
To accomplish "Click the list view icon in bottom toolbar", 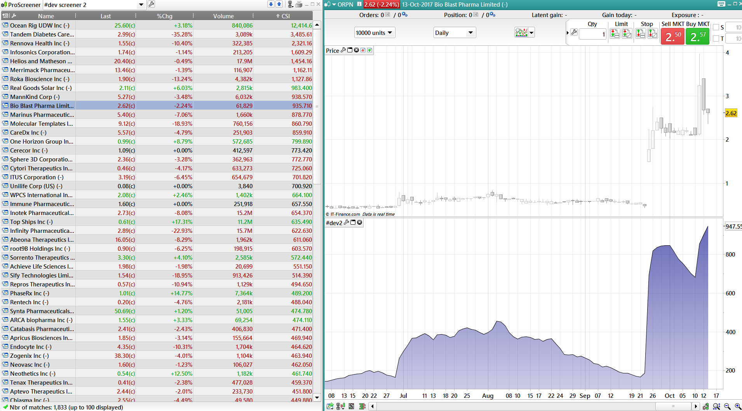I will point(352,406).
